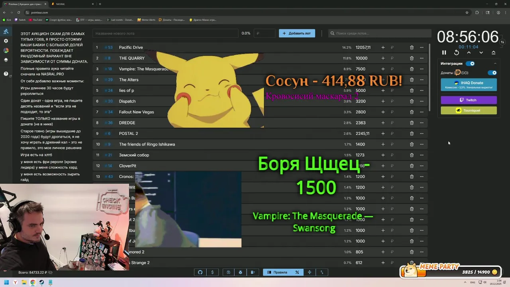Open the GitHub icon in bottom toolbar
Viewport: 510px width, 287px height.
(200, 272)
